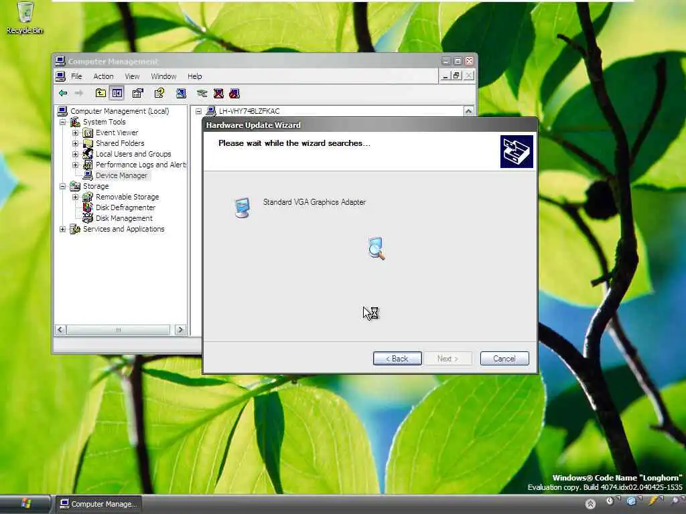
Task: Restore the inner MMC child window
Action: 457,76
